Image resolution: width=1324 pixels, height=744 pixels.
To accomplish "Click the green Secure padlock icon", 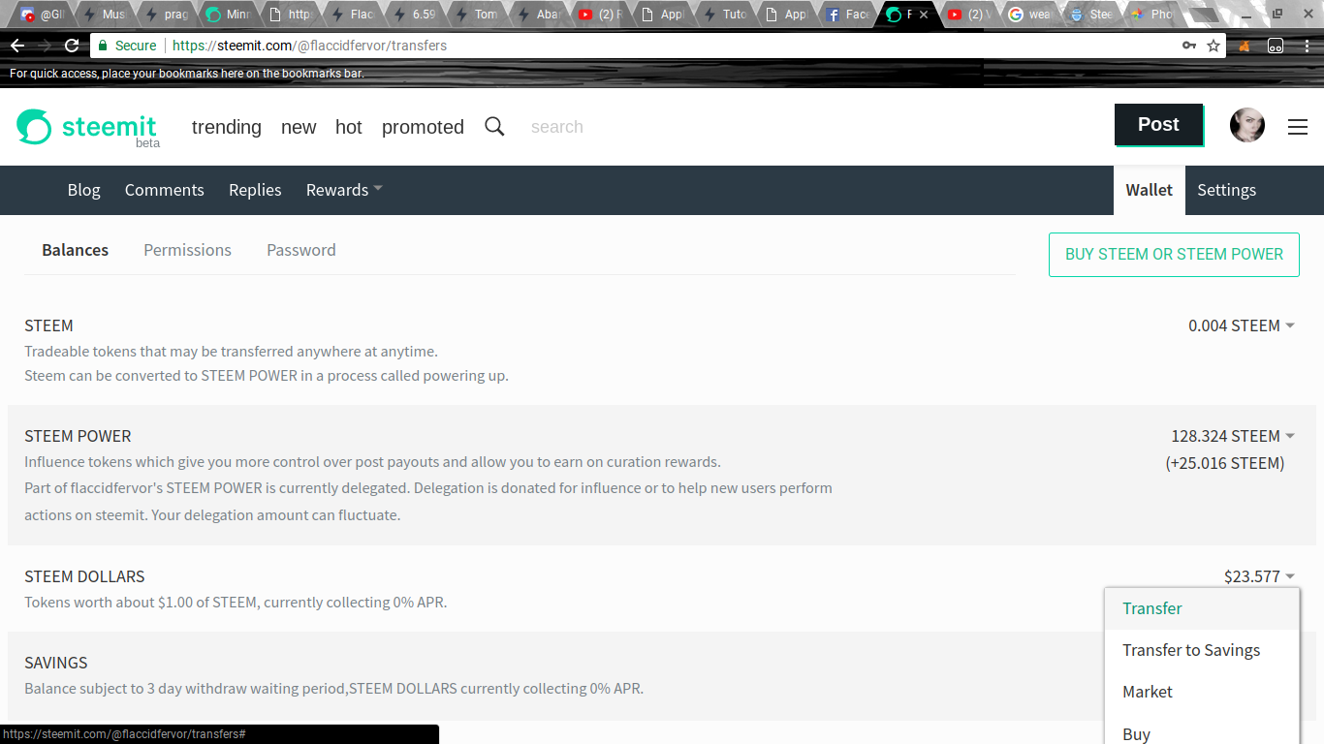I will coord(104,46).
